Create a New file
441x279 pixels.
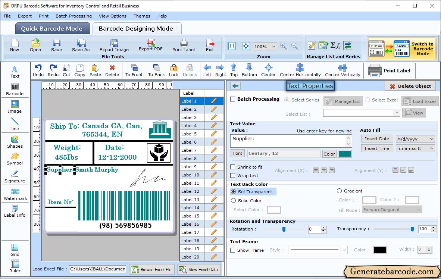tap(15, 45)
